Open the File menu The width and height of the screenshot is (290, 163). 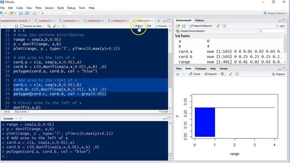[x=2, y=8]
